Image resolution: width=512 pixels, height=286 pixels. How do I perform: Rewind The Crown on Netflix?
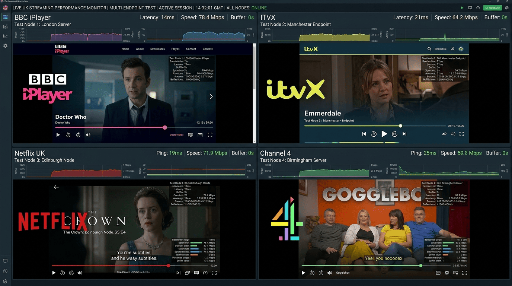tap(63, 273)
